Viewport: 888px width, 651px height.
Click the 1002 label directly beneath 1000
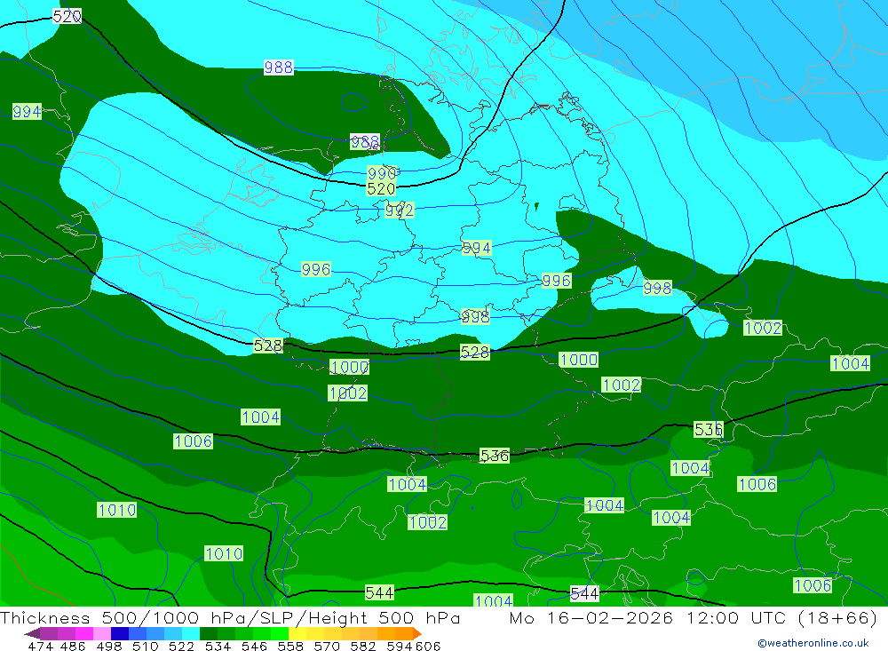348,393
